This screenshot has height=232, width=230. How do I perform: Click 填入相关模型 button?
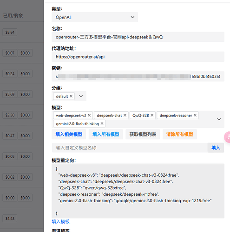(x=69, y=134)
